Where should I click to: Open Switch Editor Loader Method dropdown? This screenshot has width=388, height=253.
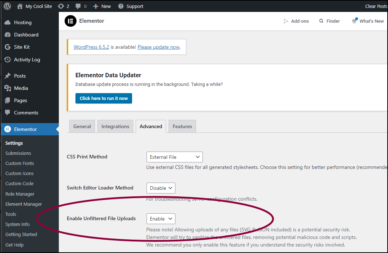tap(161, 188)
